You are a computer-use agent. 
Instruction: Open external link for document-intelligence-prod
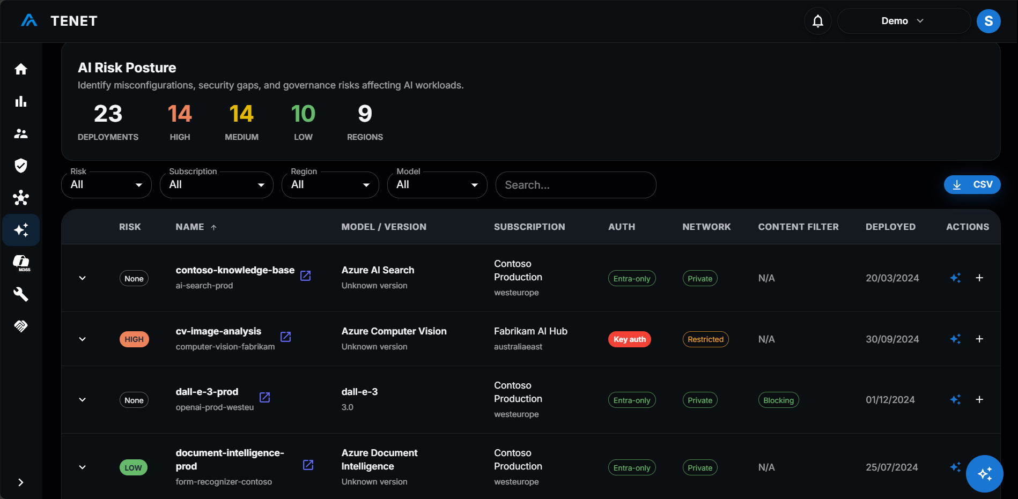tap(308, 465)
